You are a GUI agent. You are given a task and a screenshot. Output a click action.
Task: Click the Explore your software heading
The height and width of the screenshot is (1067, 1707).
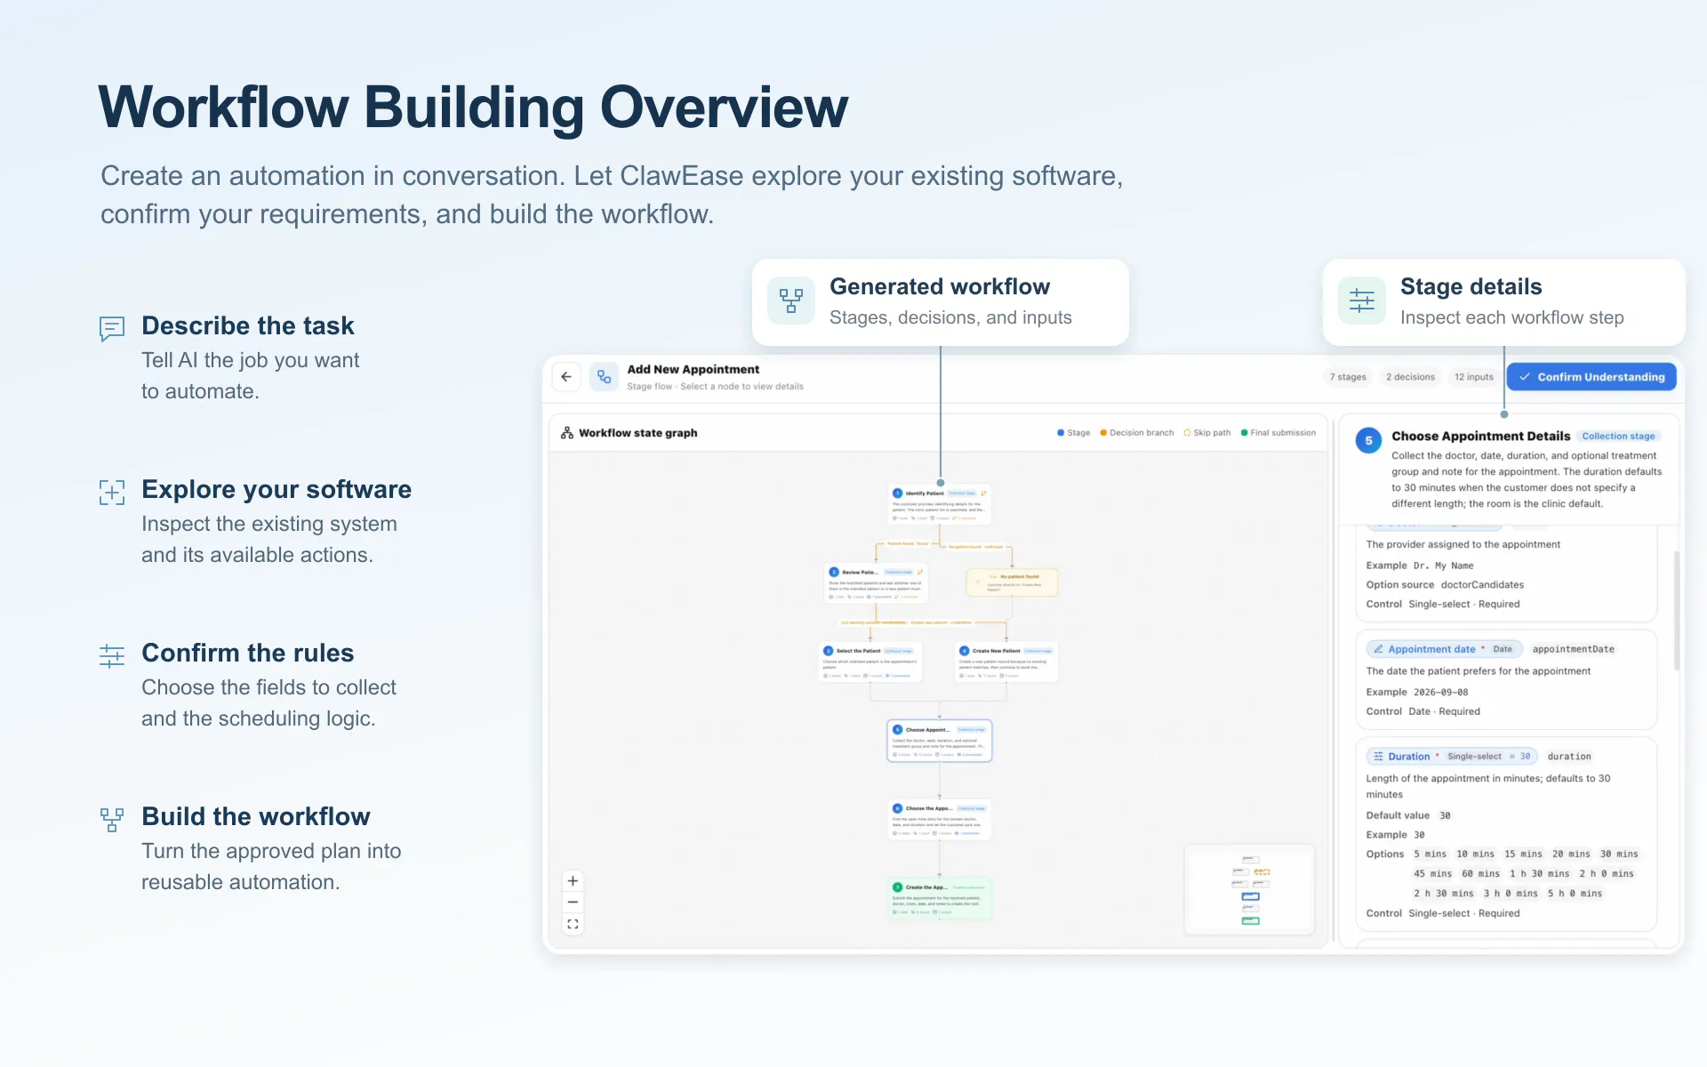276,489
